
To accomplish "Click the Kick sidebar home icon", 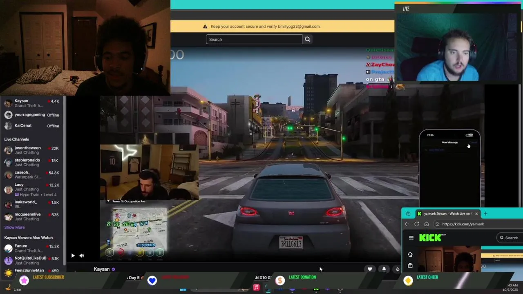I will pos(410,254).
